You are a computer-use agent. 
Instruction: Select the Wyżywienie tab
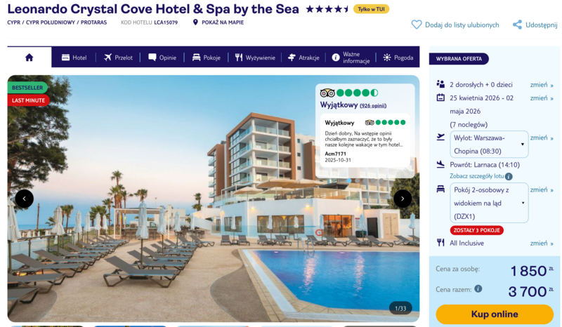[255, 58]
